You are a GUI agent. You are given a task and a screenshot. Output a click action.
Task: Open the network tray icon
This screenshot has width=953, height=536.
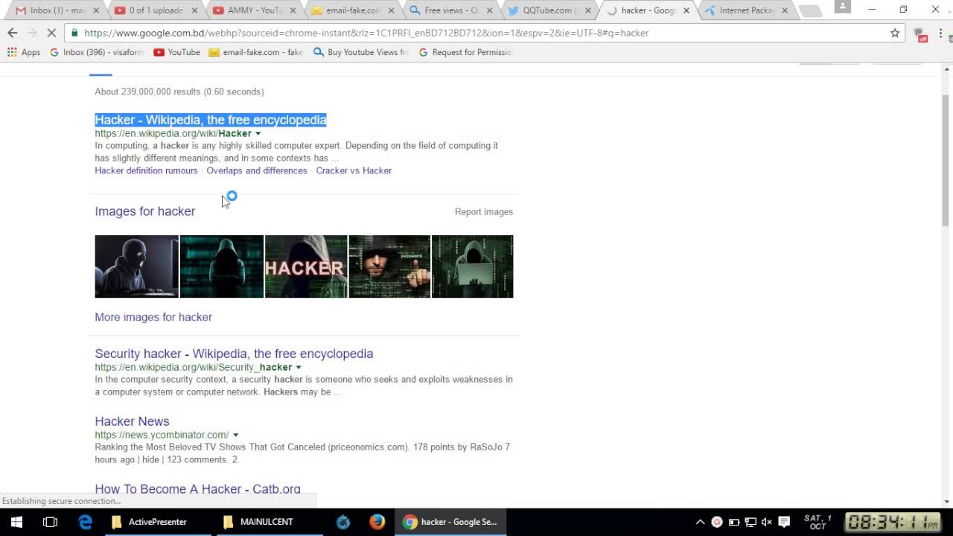pyautogui.click(x=750, y=522)
